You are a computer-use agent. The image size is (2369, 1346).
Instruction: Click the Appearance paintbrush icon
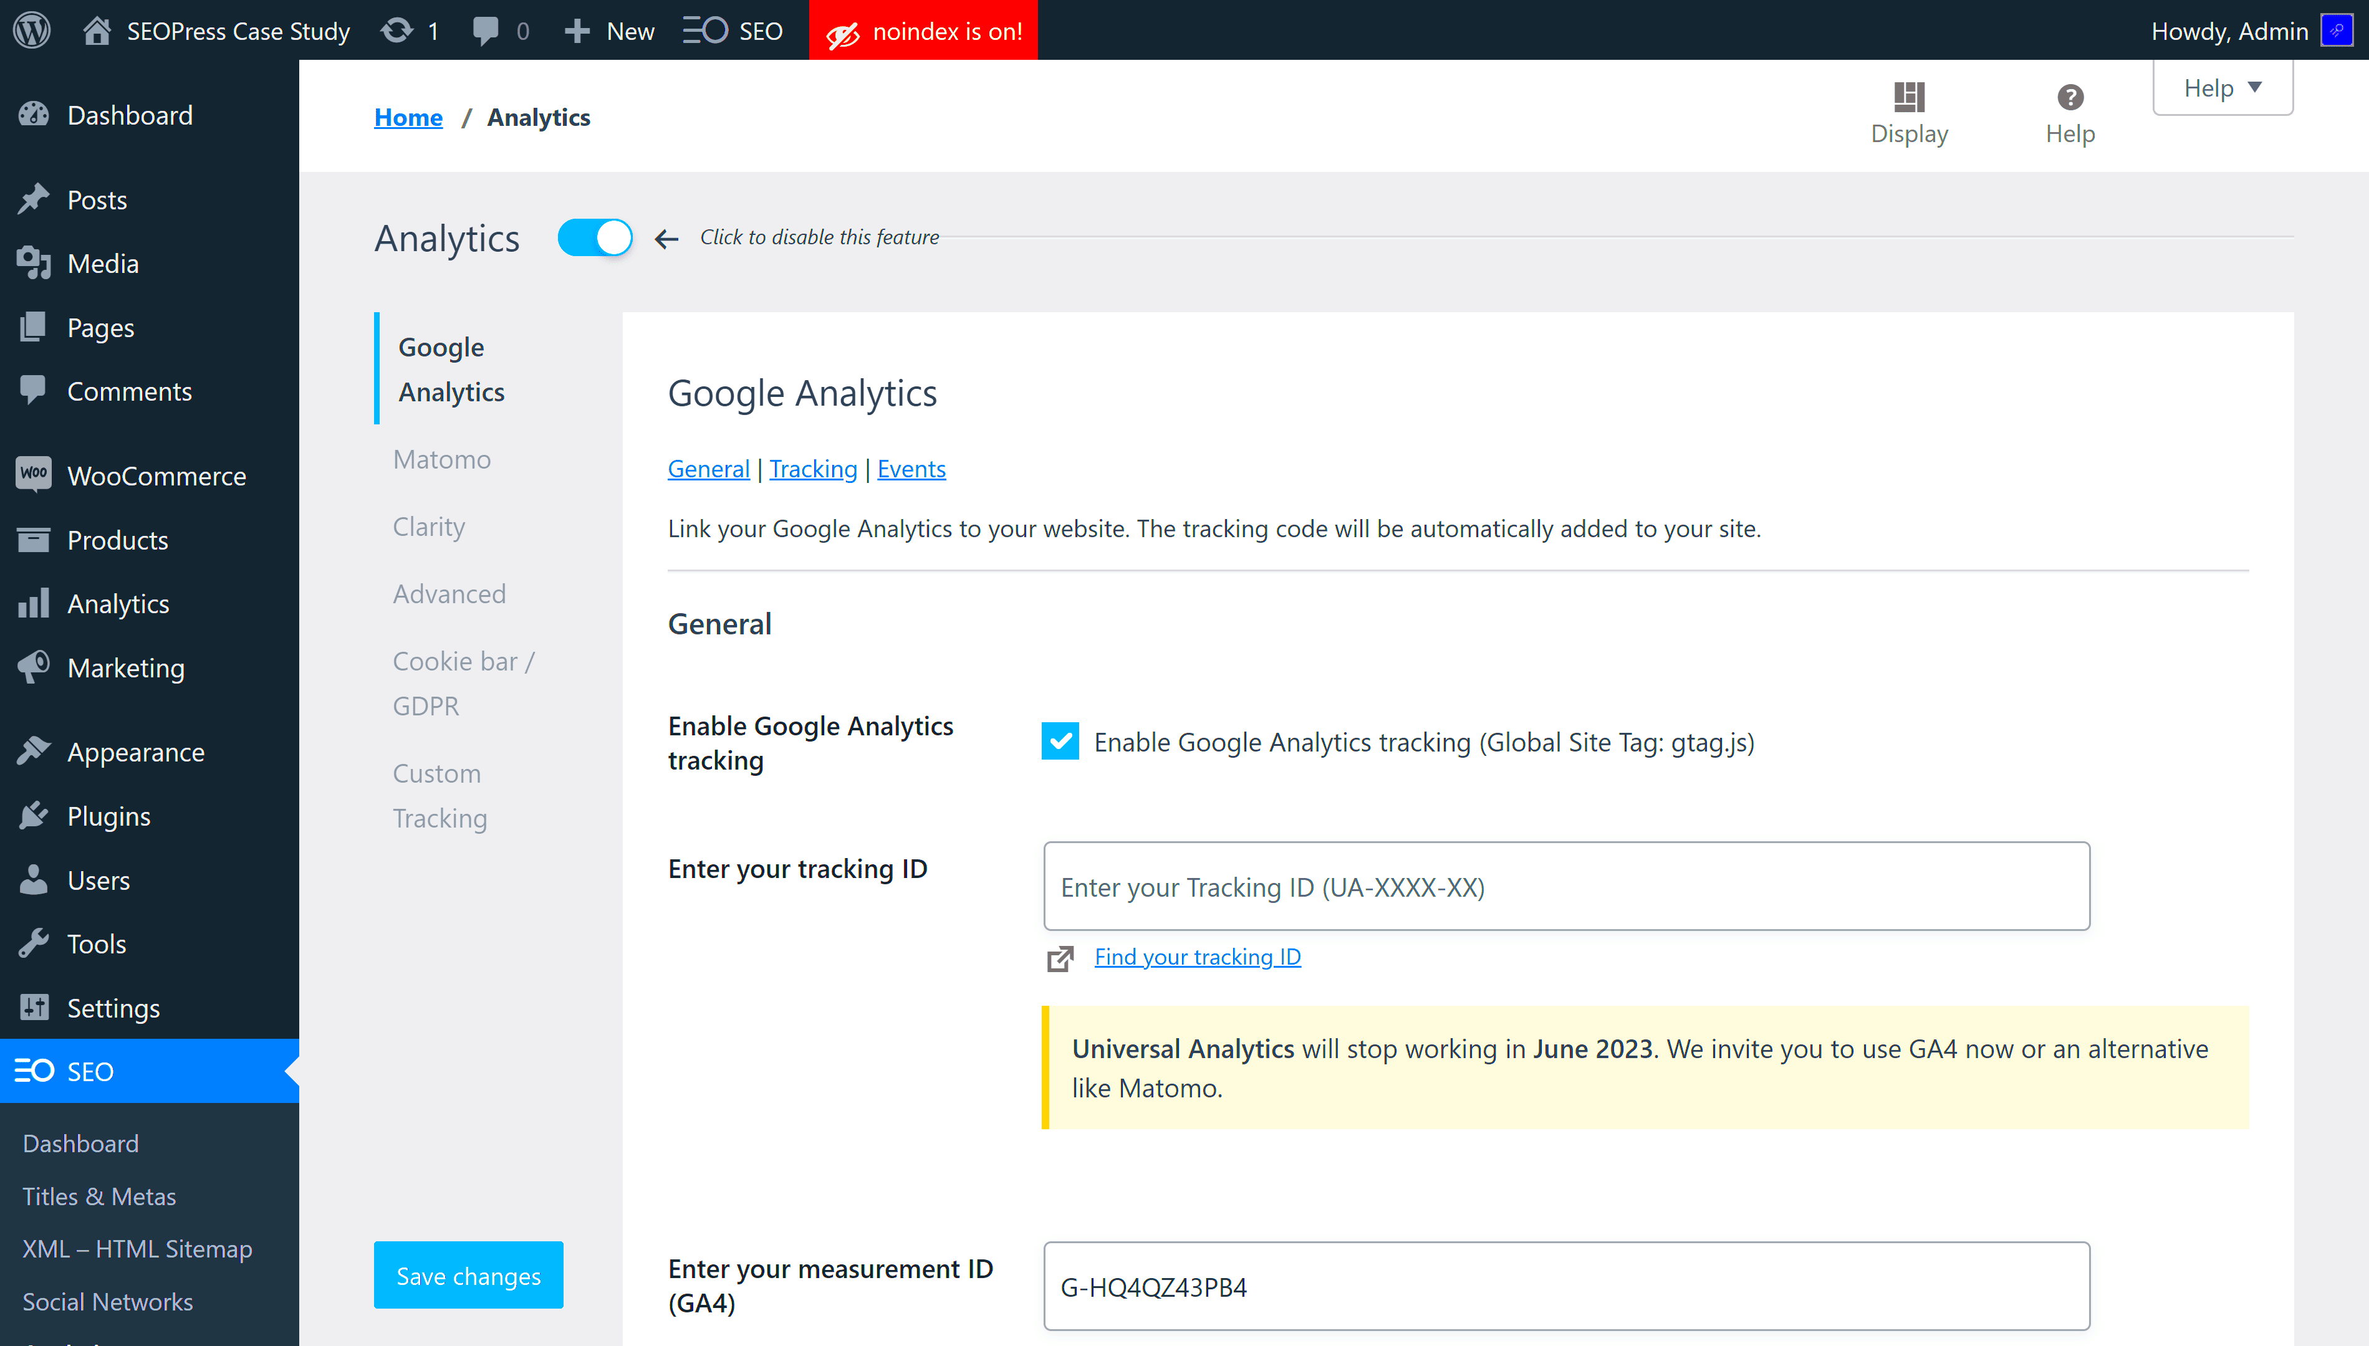[33, 751]
